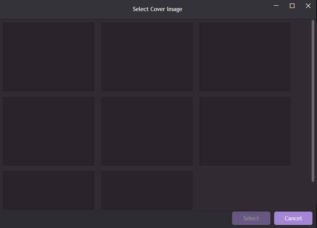Click the dimmed Select button
317x228 pixels.
(251, 218)
